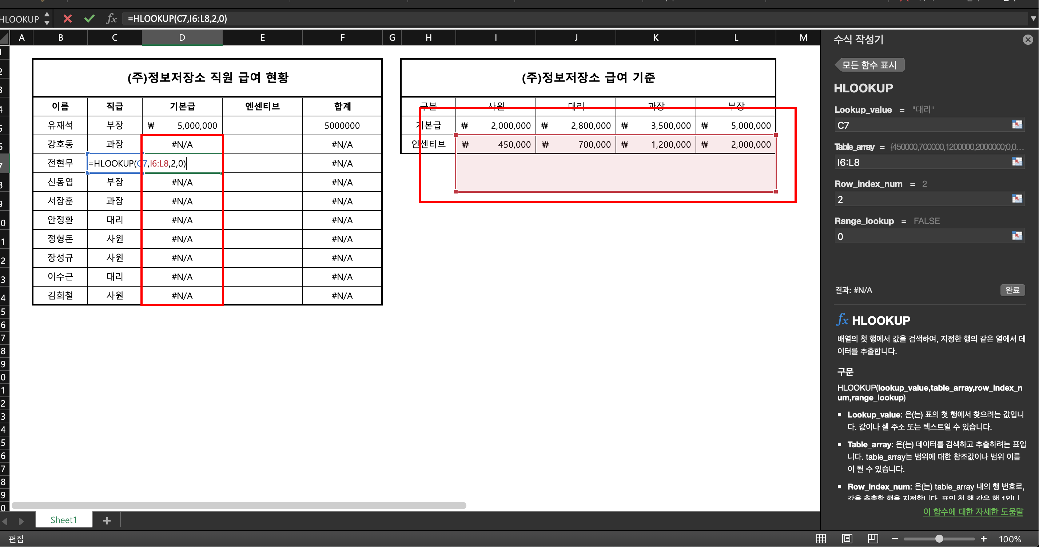This screenshot has height=547, width=1039.
Task: Expand the formula bar with arrow
Action: [x=1033, y=19]
